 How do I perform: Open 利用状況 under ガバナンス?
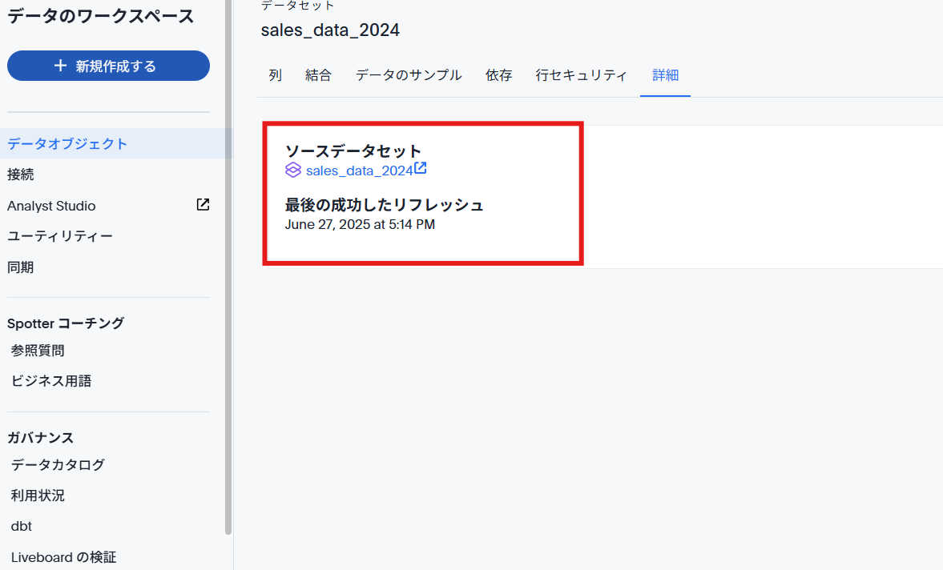pyautogui.click(x=38, y=496)
